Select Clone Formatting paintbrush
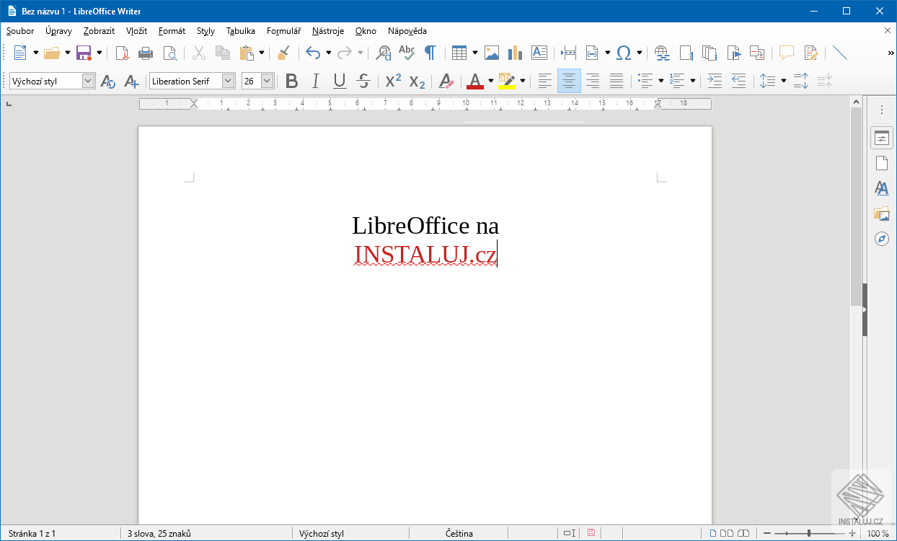The height and width of the screenshot is (541, 897). pyautogui.click(x=283, y=53)
